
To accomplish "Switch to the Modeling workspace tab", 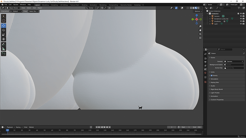I will (45, 5).
